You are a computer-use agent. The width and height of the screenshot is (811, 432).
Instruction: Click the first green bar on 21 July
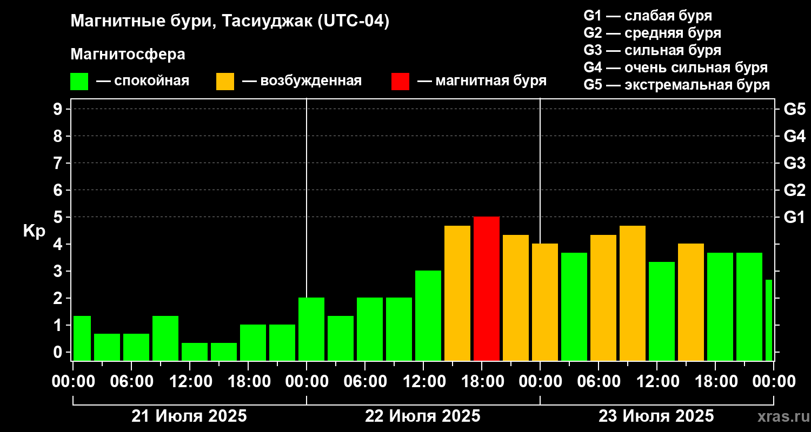82,338
